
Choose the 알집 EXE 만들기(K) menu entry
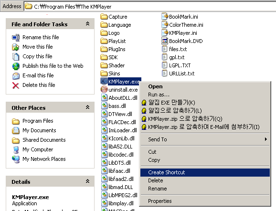pos(205,103)
